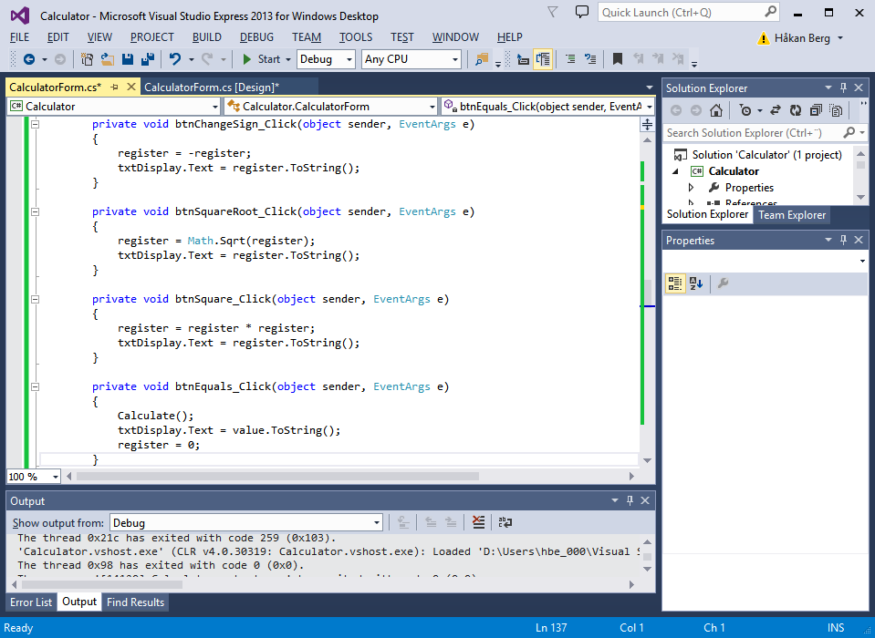Close the CalculatorForm.cs tab
875x638 pixels.
[131, 87]
